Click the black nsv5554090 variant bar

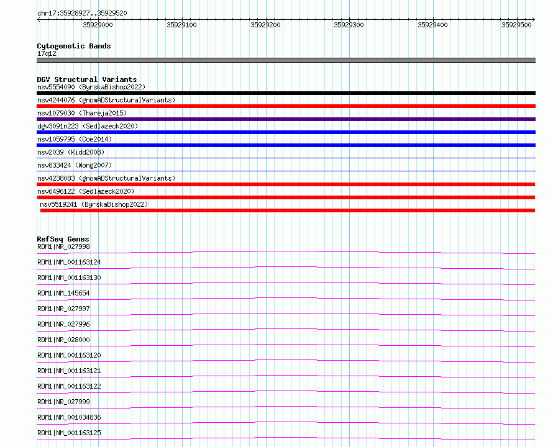(286, 93)
